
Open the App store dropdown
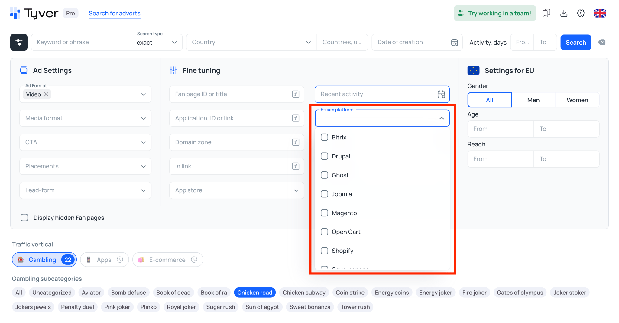237,190
